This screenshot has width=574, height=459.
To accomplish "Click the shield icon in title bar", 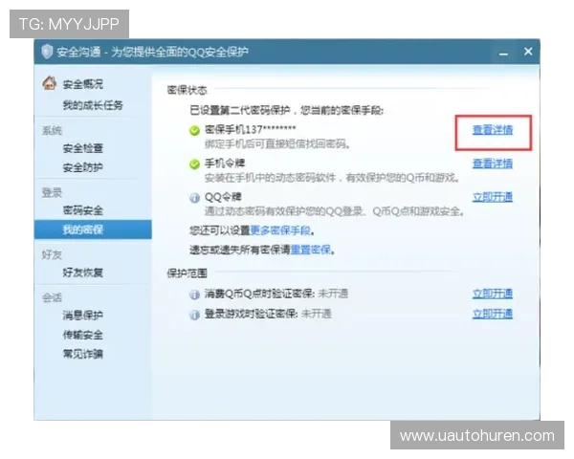I will coord(47,52).
